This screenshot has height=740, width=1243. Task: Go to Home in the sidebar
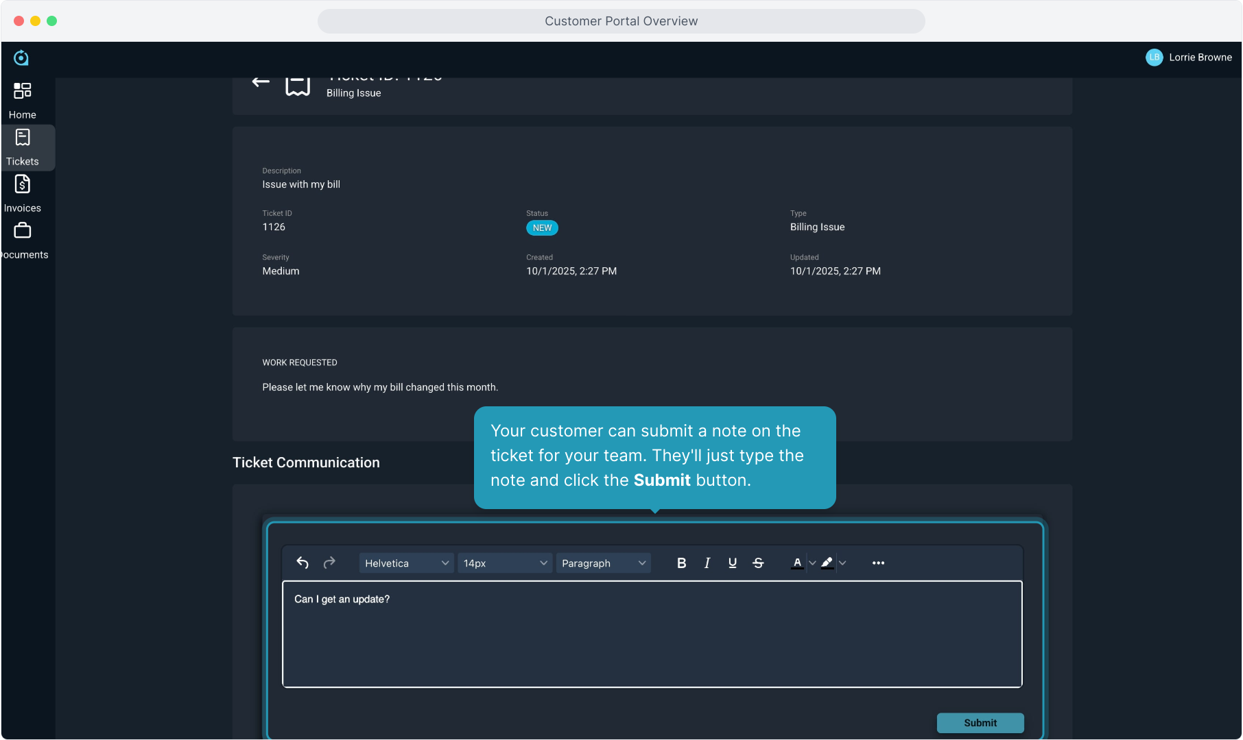coord(23,100)
